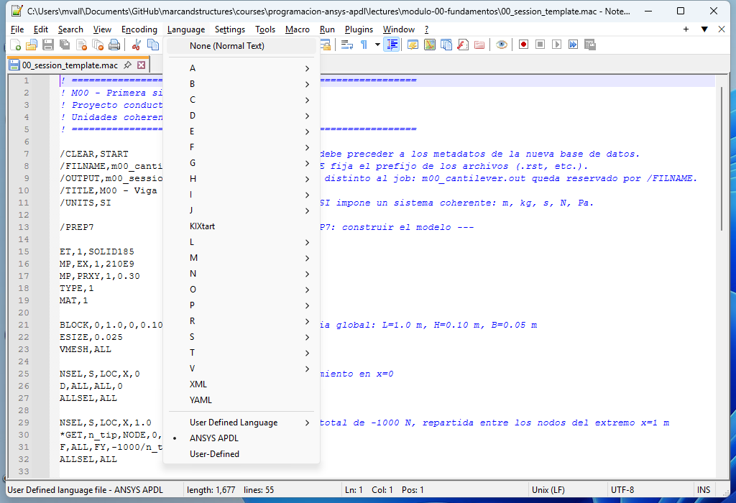Toggle monitoring mode with the eye icon
This screenshot has width=736, height=503.
point(501,45)
